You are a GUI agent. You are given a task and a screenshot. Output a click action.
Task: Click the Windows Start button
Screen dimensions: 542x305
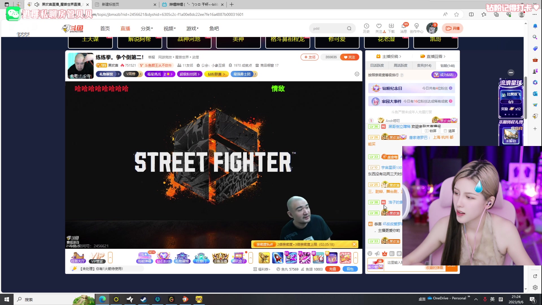click(7, 299)
